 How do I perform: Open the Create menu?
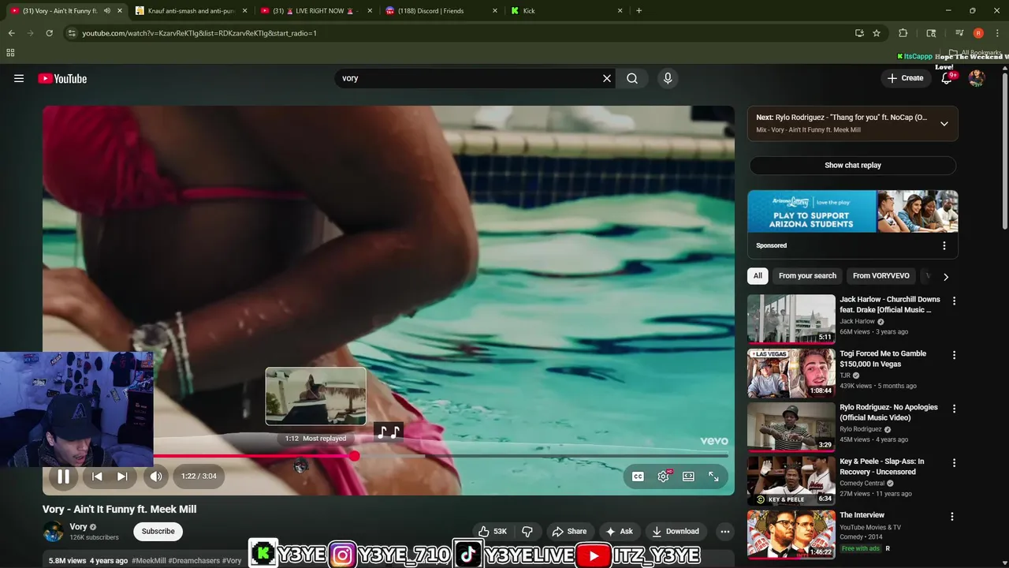click(905, 78)
